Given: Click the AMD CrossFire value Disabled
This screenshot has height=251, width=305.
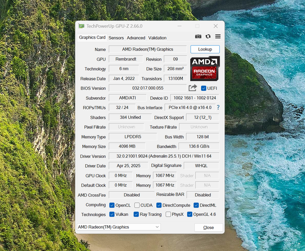Looking at the screenshot, I should click(x=132, y=195).
